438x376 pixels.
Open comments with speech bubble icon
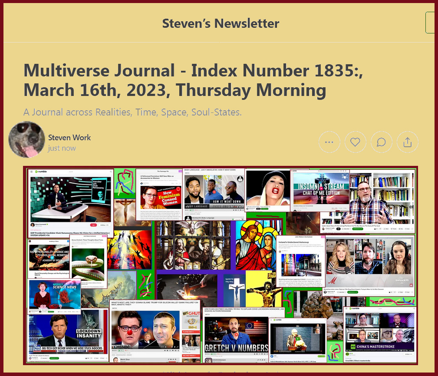[x=381, y=142]
